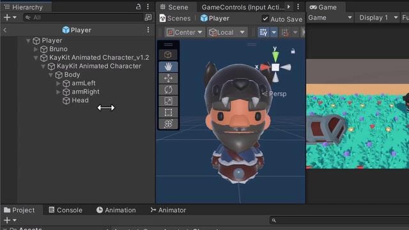Toggle the Auto Save checkbox
The image size is (409, 230).
click(x=265, y=19)
